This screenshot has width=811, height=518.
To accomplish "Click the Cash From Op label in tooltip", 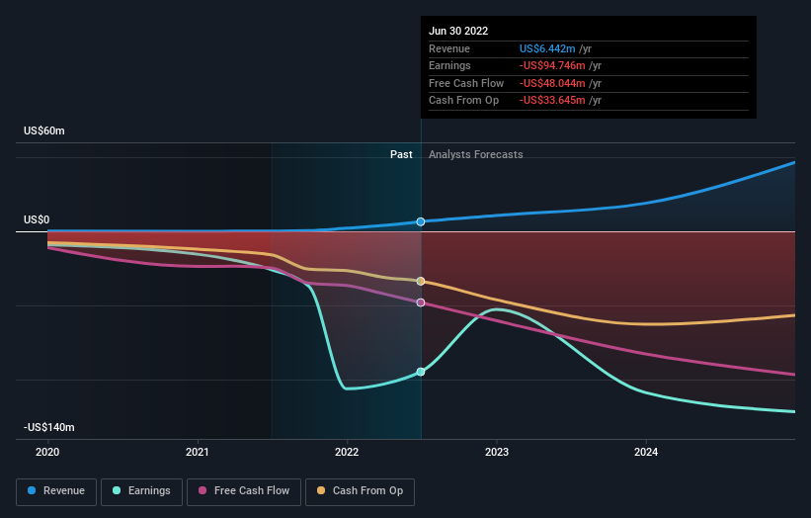I will point(463,101).
